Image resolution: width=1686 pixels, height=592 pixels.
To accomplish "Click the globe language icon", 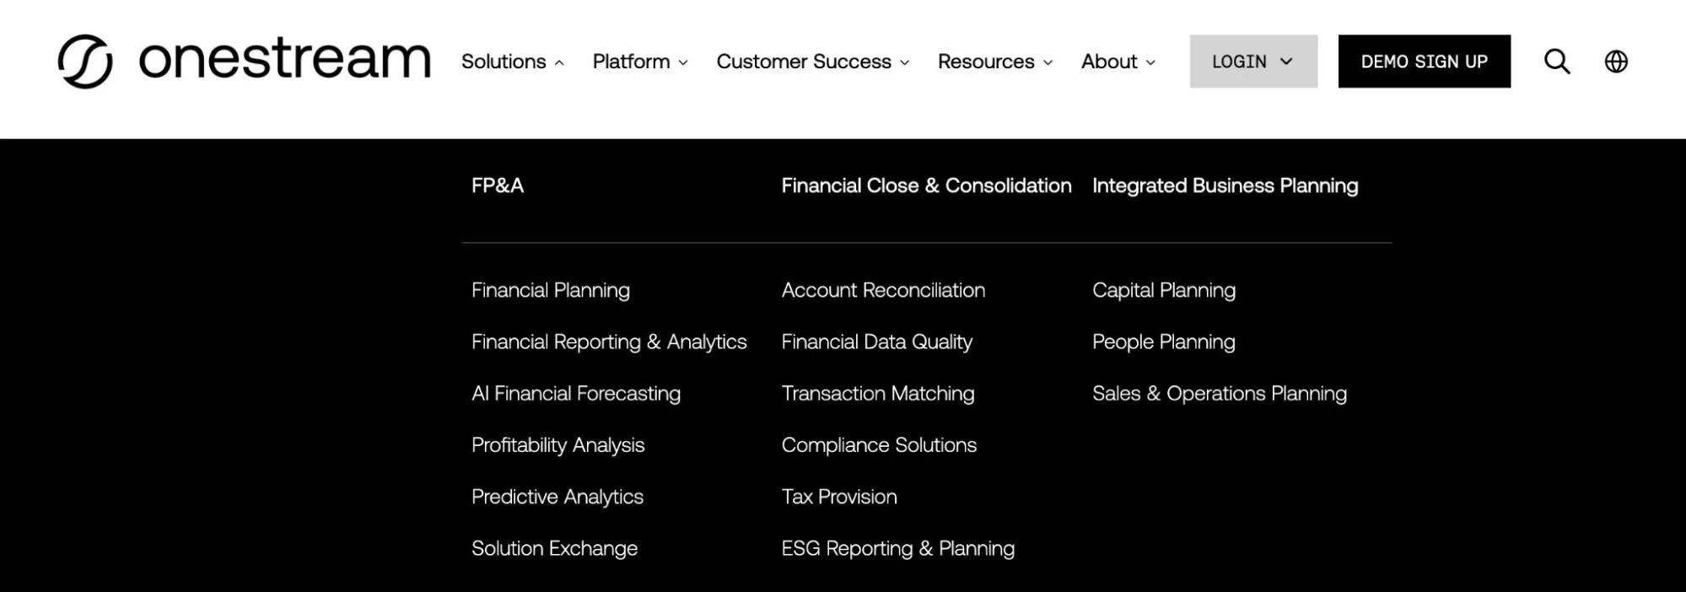I will coord(1616,62).
